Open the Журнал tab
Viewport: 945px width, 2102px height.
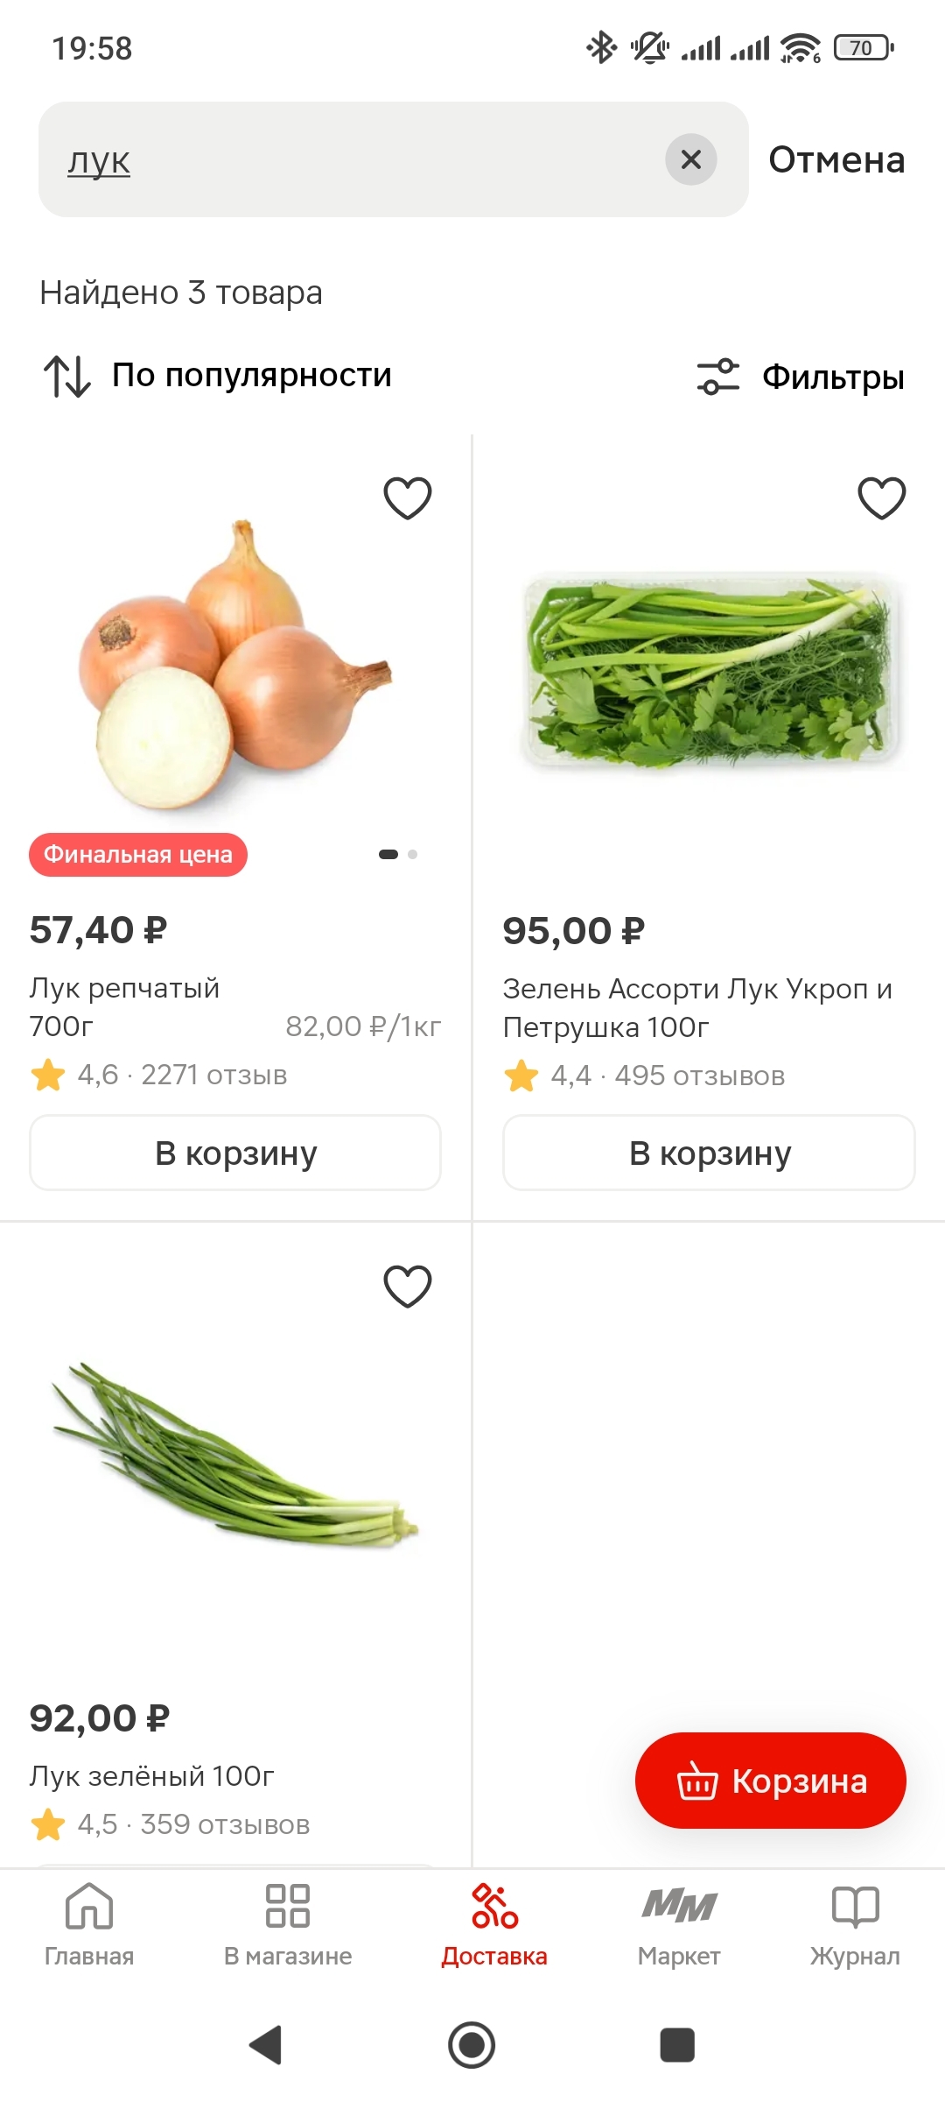coord(855,1925)
